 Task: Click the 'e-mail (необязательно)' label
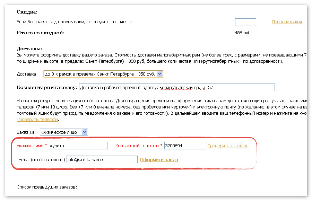point(41,160)
